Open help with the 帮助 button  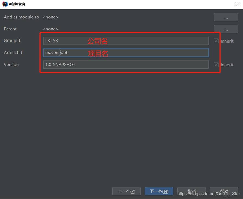pos(224,191)
